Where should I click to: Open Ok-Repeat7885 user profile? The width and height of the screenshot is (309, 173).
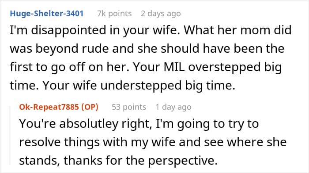click(49, 107)
